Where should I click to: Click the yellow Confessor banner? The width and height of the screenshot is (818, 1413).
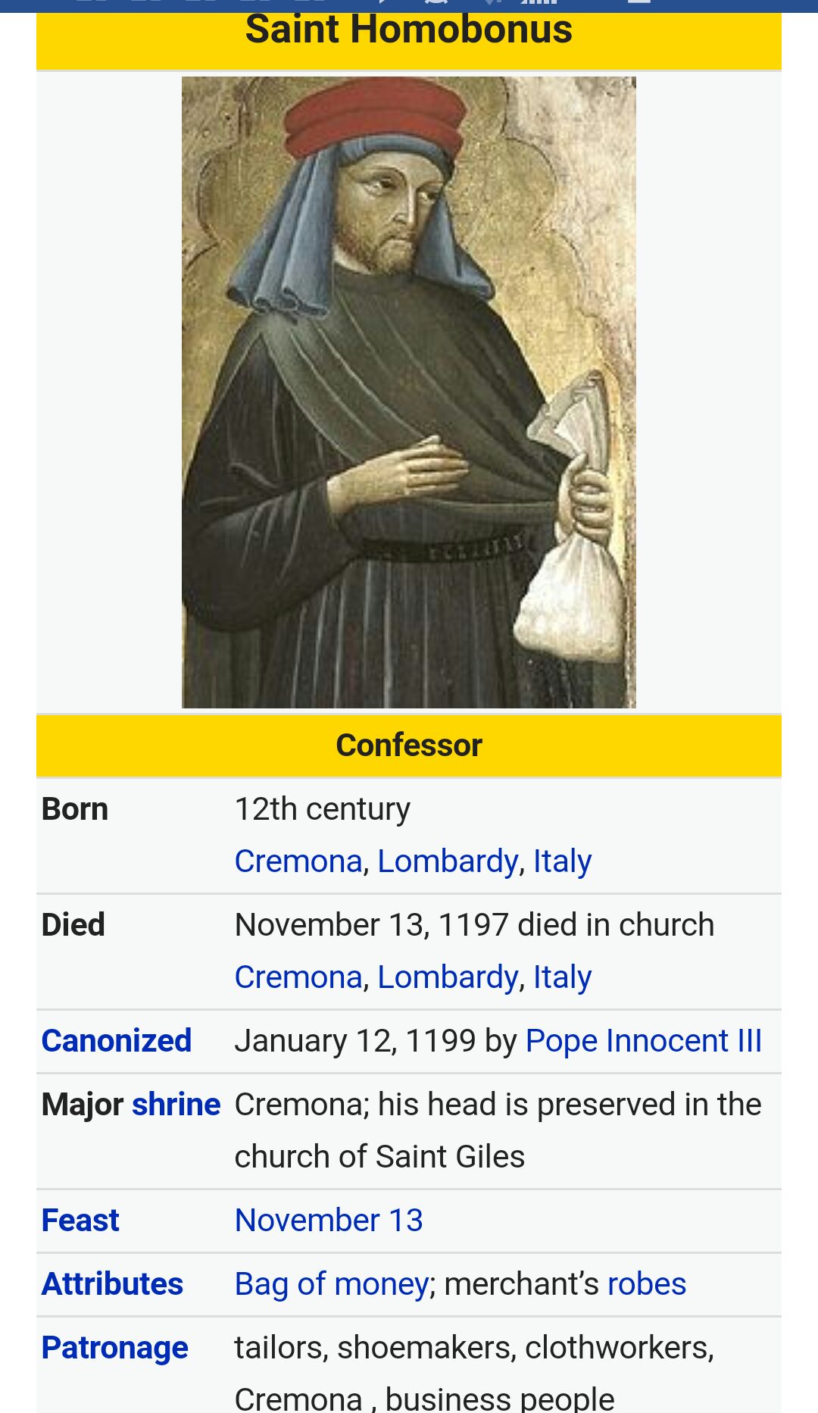pyautogui.click(x=408, y=746)
